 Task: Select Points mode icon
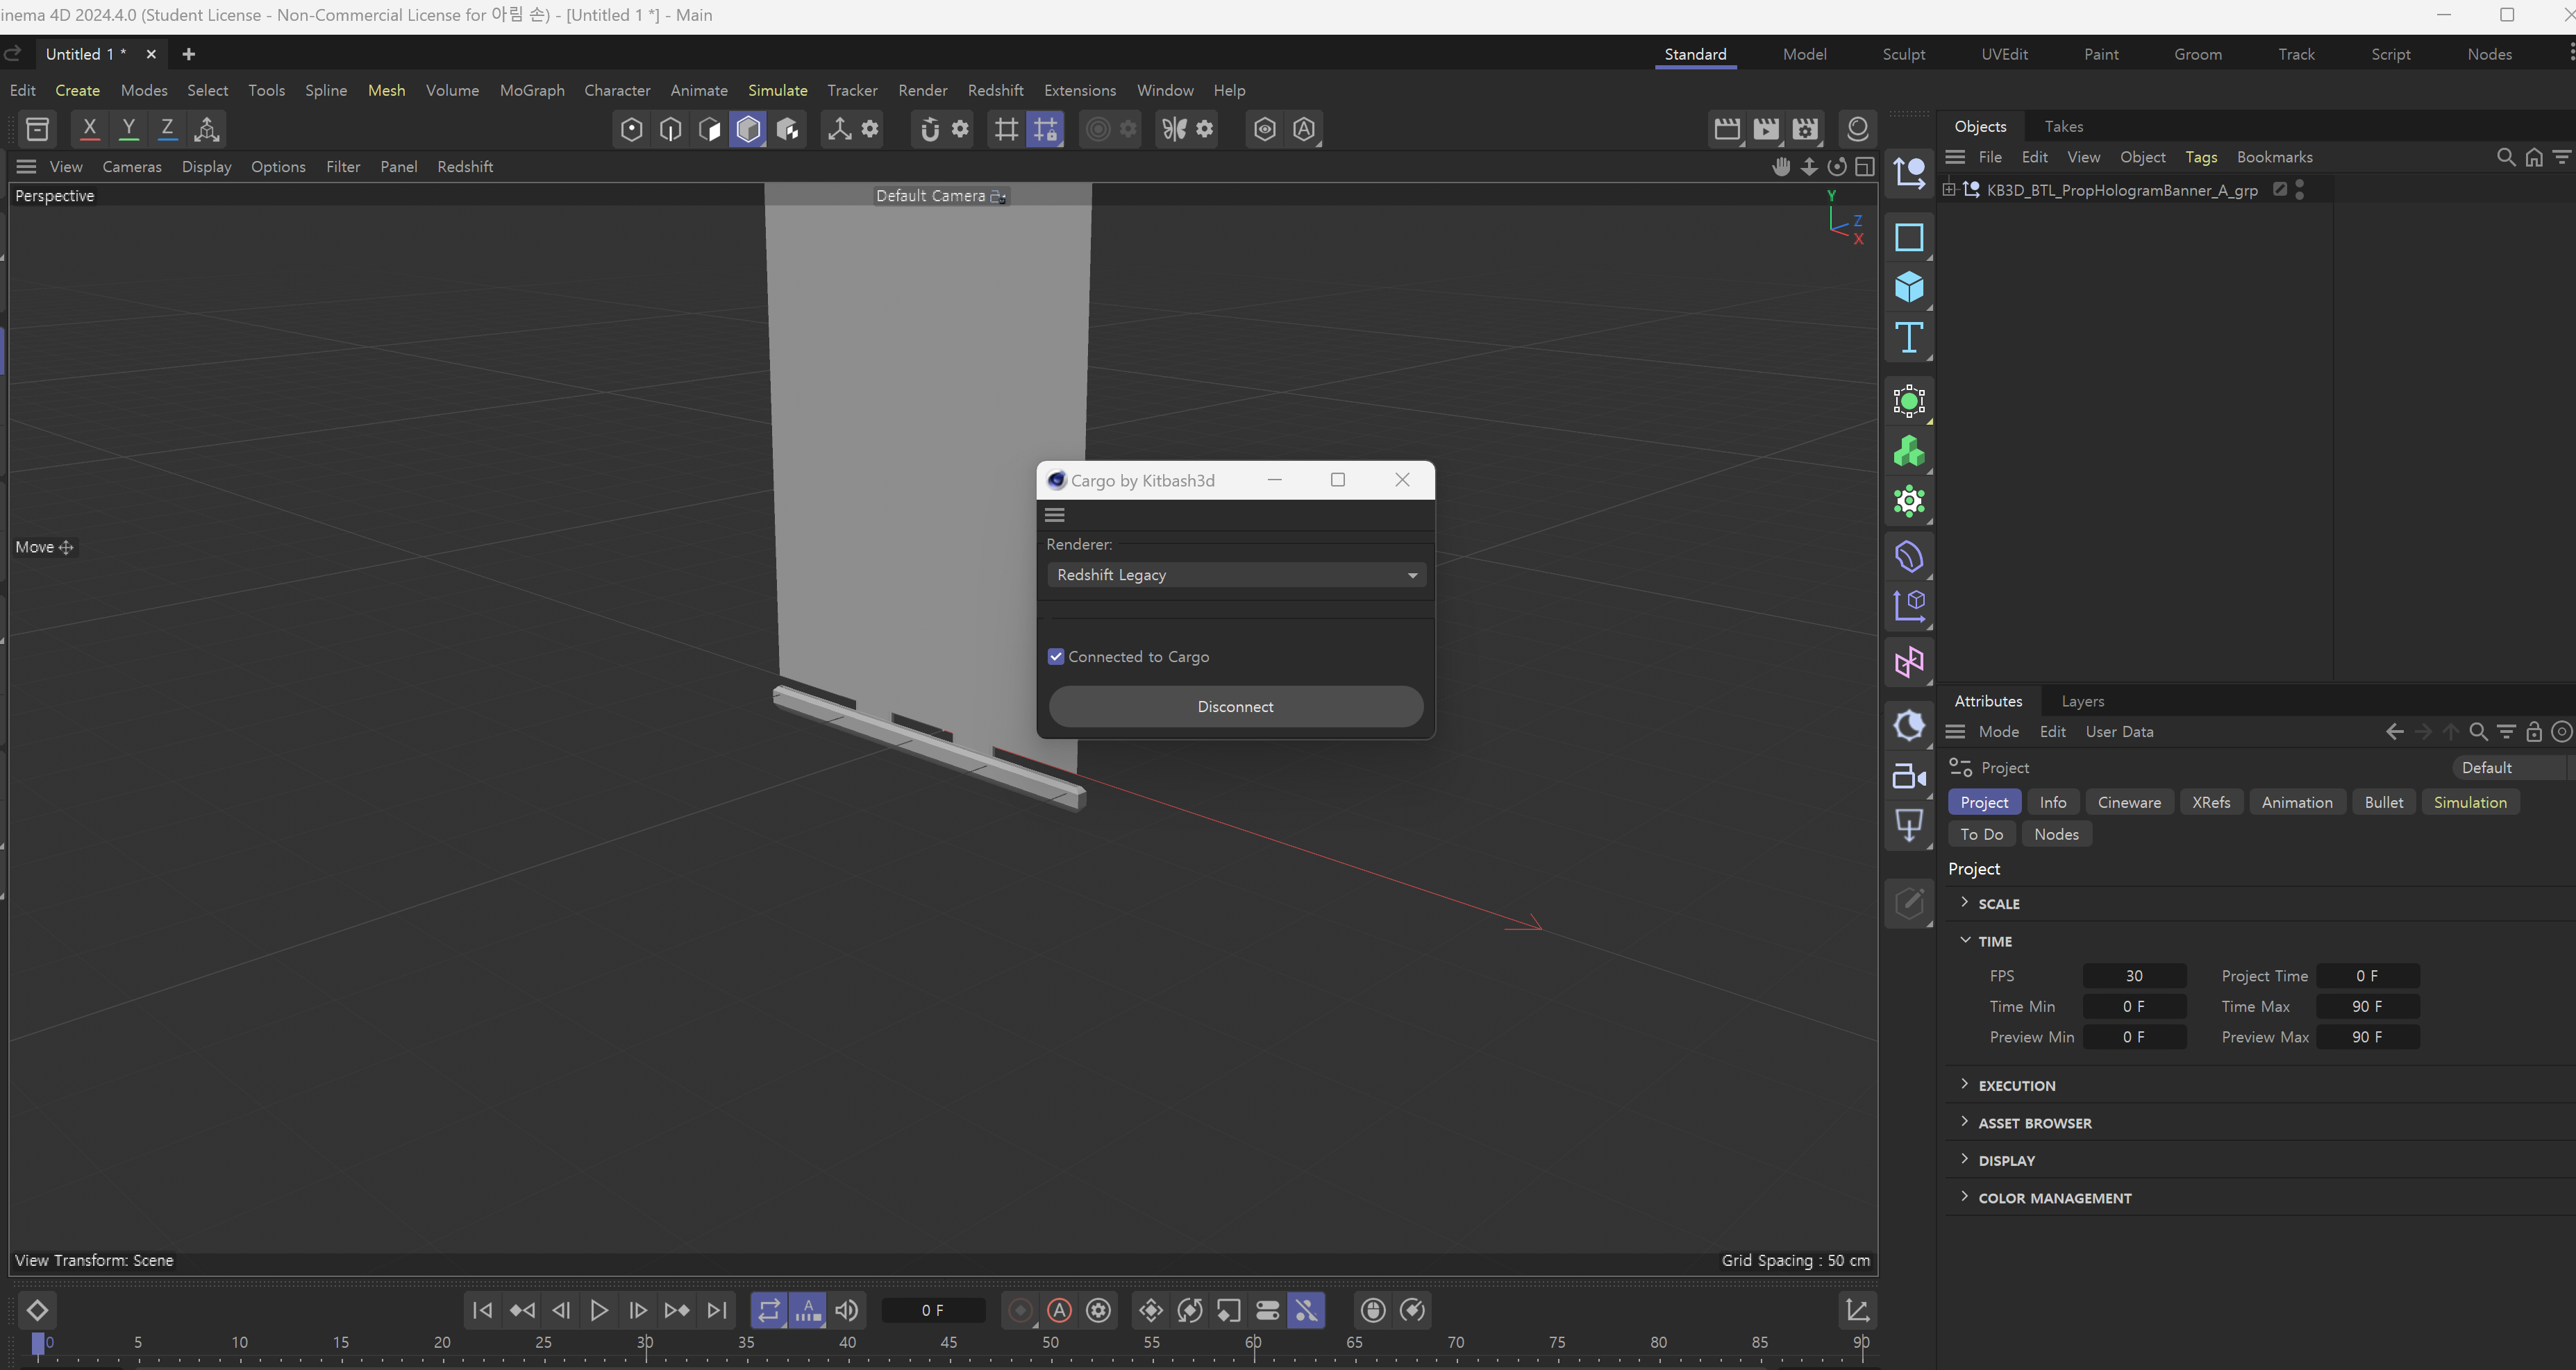631,129
